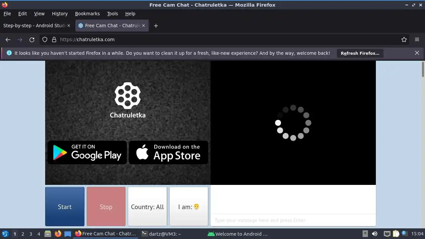Click the page vertical scrollbar

click(423, 69)
